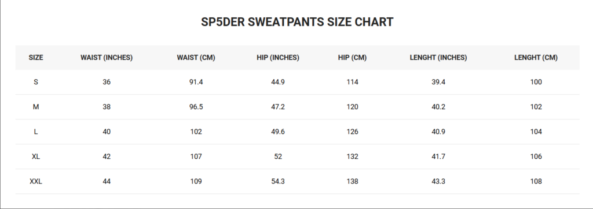This screenshot has width=593, height=209.
Task: Select the size S row label
Action: 36,82
